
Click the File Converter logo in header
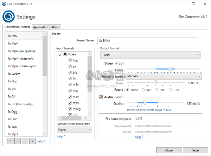pyautogui.click(x=8, y=16)
